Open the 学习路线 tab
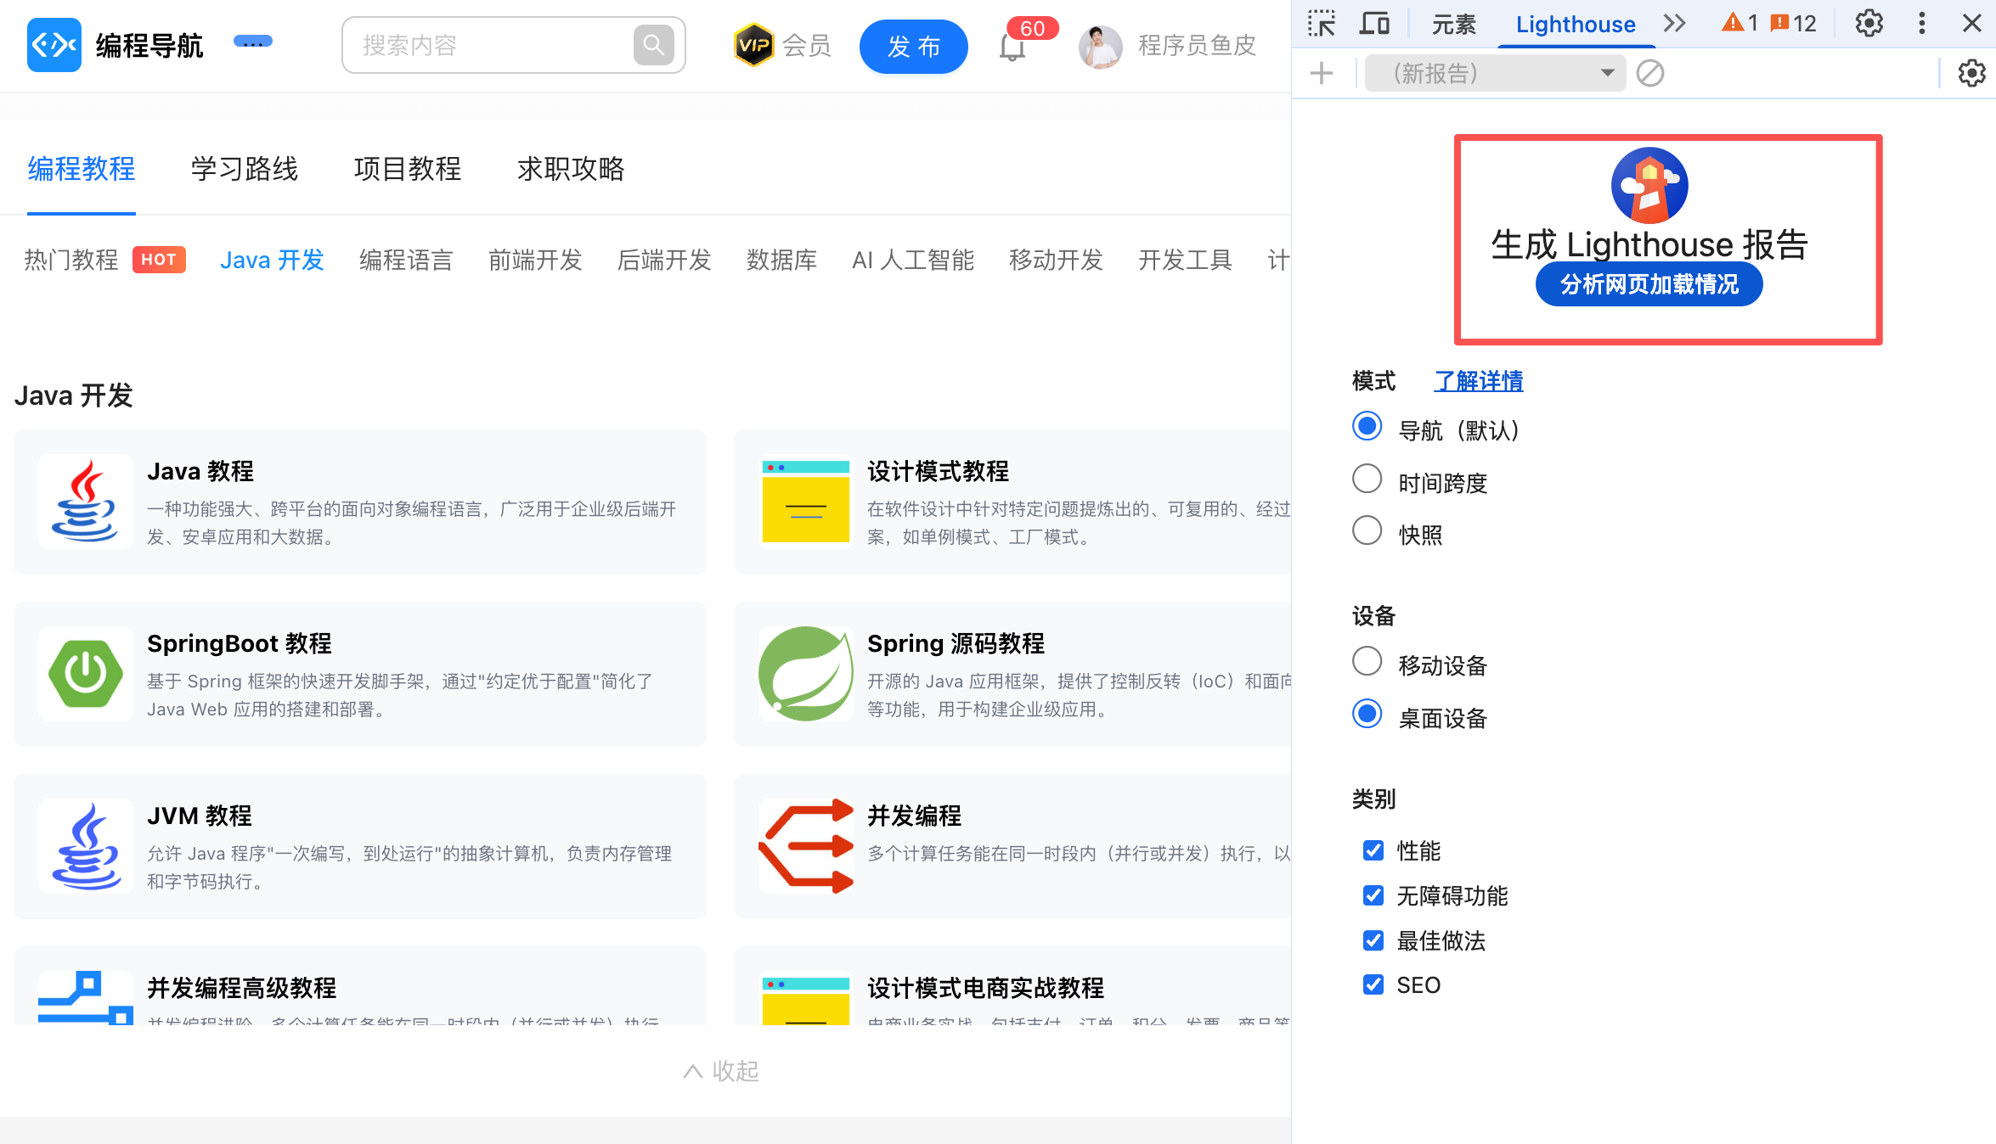 point(245,169)
